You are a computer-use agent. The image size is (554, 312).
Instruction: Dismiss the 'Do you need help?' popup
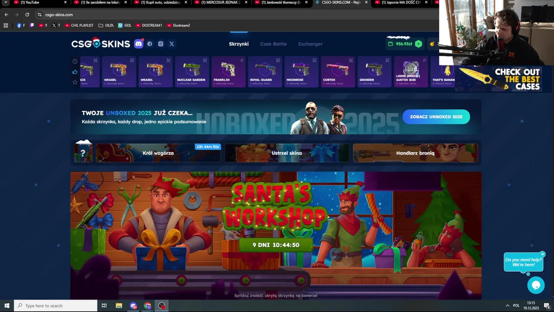(542, 254)
